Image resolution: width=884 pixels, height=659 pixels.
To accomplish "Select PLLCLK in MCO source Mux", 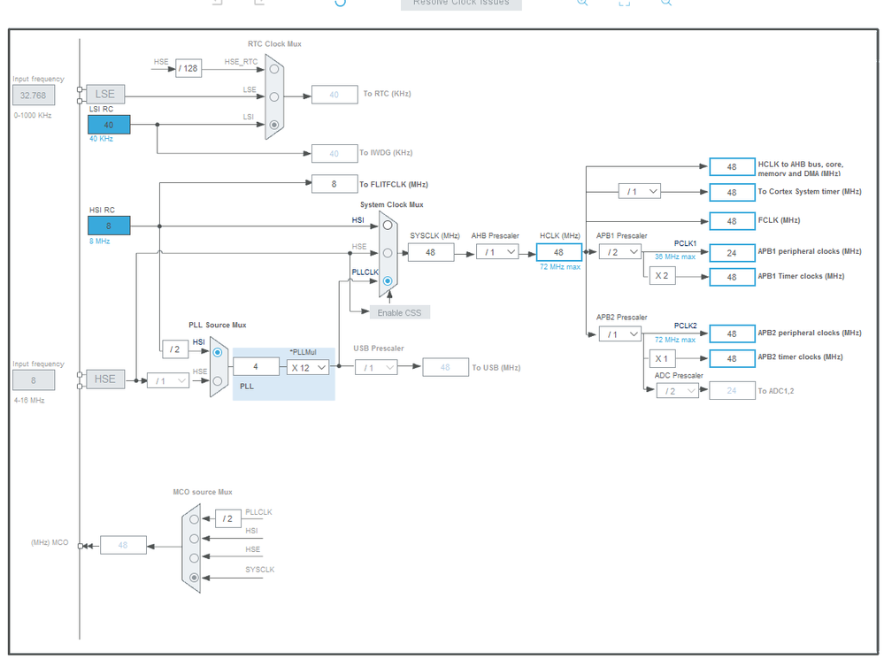I will 194,519.
